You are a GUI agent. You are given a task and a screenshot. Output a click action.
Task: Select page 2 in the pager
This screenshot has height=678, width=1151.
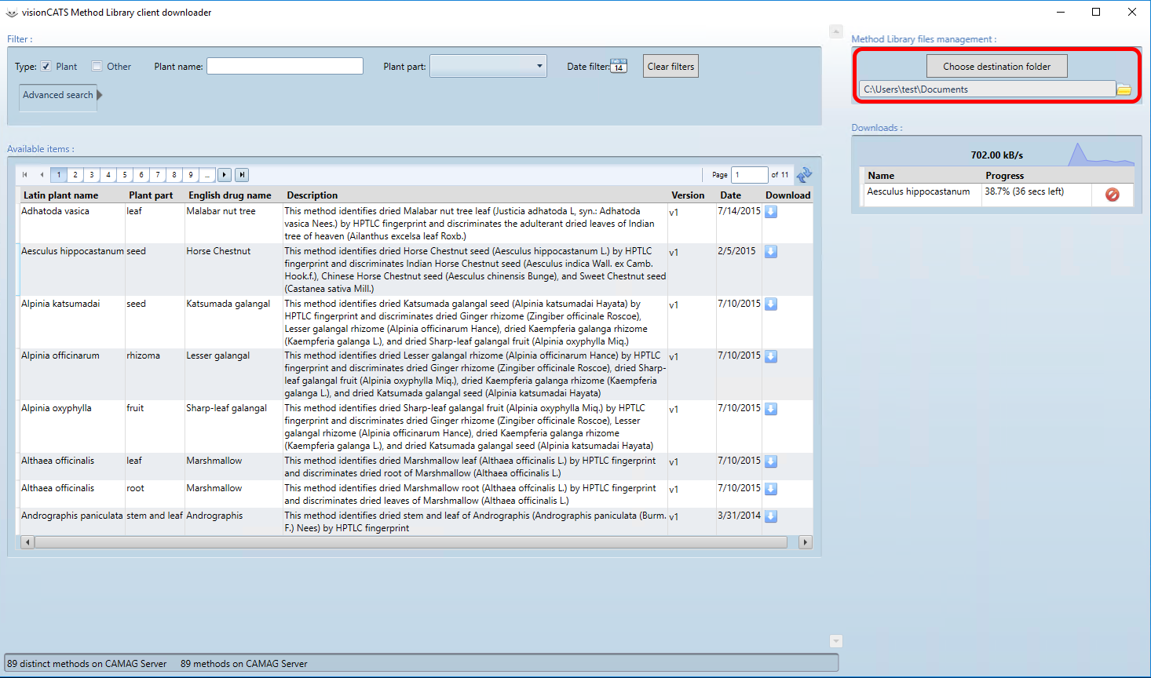point(75,175)
